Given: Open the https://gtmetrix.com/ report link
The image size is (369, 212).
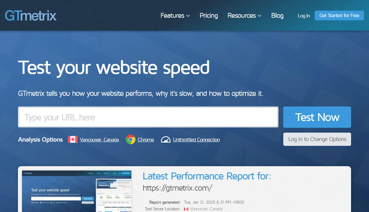Looking at the screenshot, I should pyautogui.click(x=177, y=188).
